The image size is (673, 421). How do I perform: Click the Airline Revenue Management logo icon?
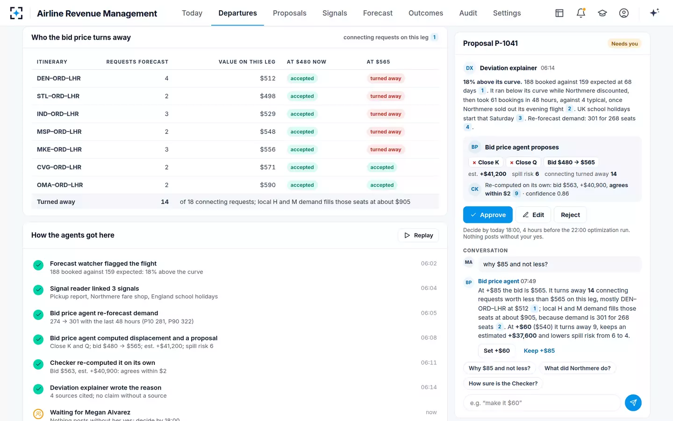pyautogui.click(x=16, y=13)
